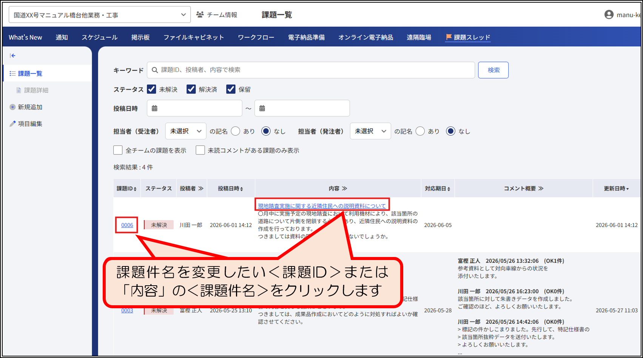Select なし radio for 受注者 signature
Image resolution: width=643 pixels, height=358 pixels.
point(266,131)
